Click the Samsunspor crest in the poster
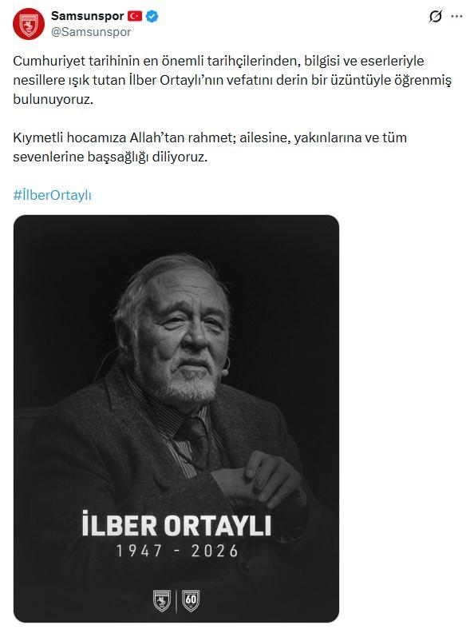Screen dimensions: 470x633 [x=162, y=600]
